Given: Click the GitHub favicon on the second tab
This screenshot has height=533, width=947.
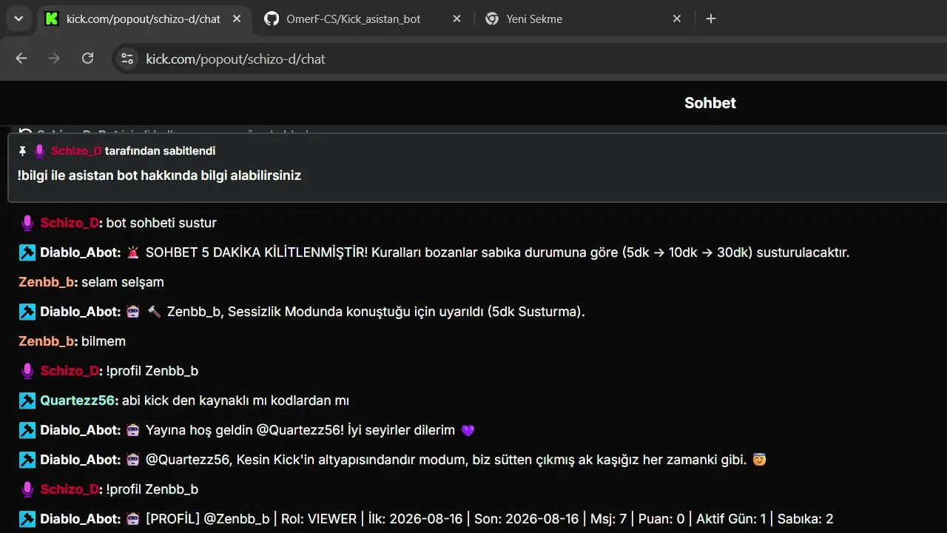Looking at the screenshot, I should point(272,19).
